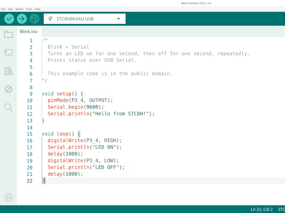Open the Search panel in the sidebar

click(x=9, y=108)
